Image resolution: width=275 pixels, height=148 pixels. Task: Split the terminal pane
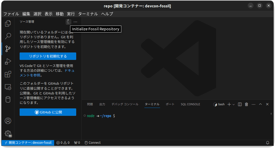pos(240,104)
